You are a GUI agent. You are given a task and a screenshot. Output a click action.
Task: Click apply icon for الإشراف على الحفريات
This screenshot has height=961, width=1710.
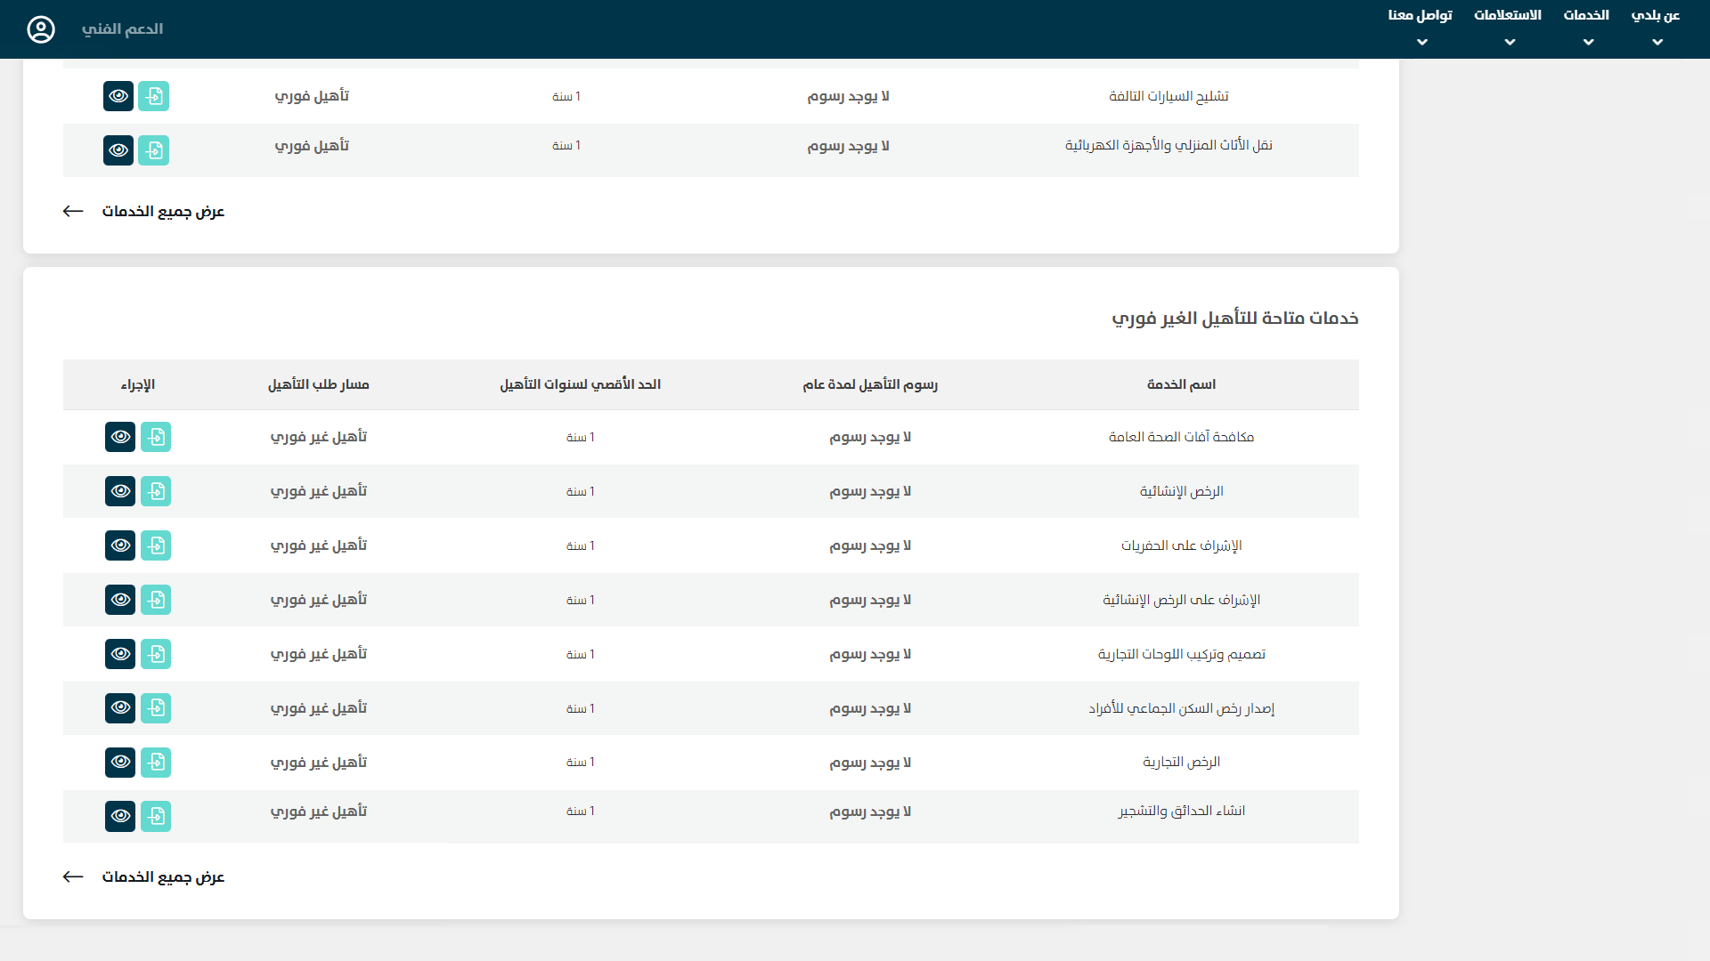click(156, 545)
